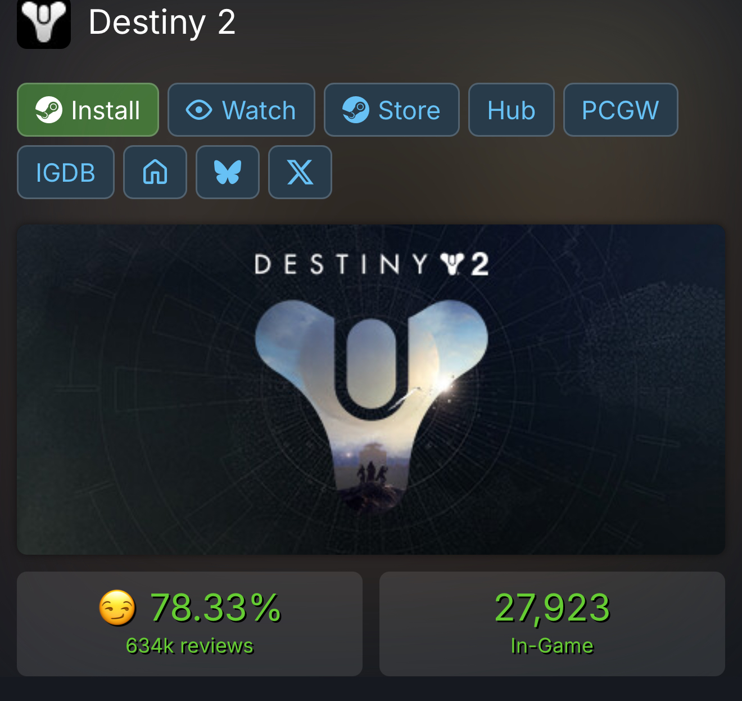742x701 pixels.
Task: Click the 27,923 player count number
Action: [552, 608]
